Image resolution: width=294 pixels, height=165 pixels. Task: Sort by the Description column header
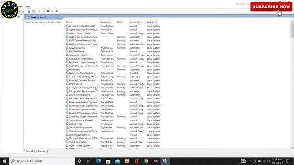coord(106,22)
